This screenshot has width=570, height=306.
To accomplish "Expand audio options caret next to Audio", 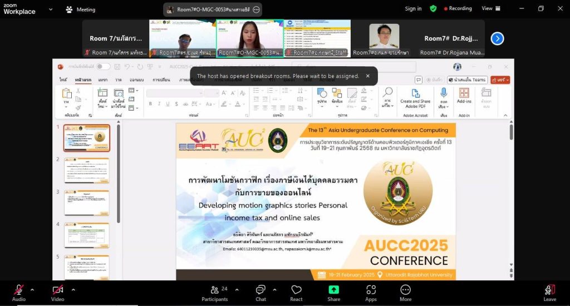I will point(32,290).
